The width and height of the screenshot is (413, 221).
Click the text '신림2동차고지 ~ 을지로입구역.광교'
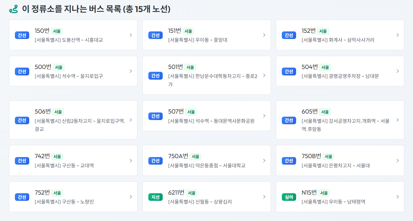pos(80,125)
